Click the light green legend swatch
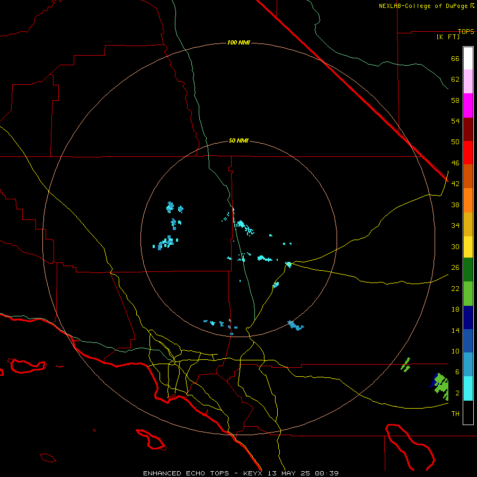Image resolution: width=477 pixels, height=477 pixels. click(468, 294)
